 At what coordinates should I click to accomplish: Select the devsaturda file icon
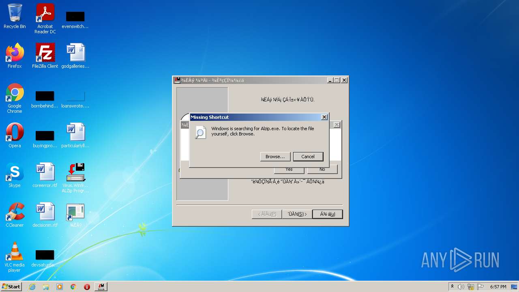[45, 258]
